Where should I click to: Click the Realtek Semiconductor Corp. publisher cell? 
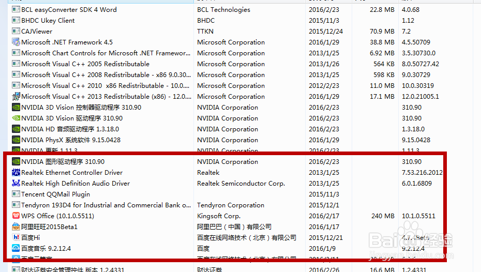[x=241, y=184]
